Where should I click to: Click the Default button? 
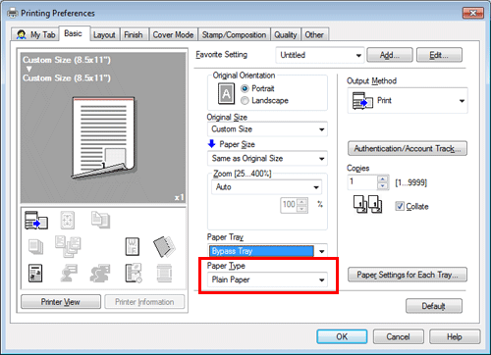pos(434,306)
